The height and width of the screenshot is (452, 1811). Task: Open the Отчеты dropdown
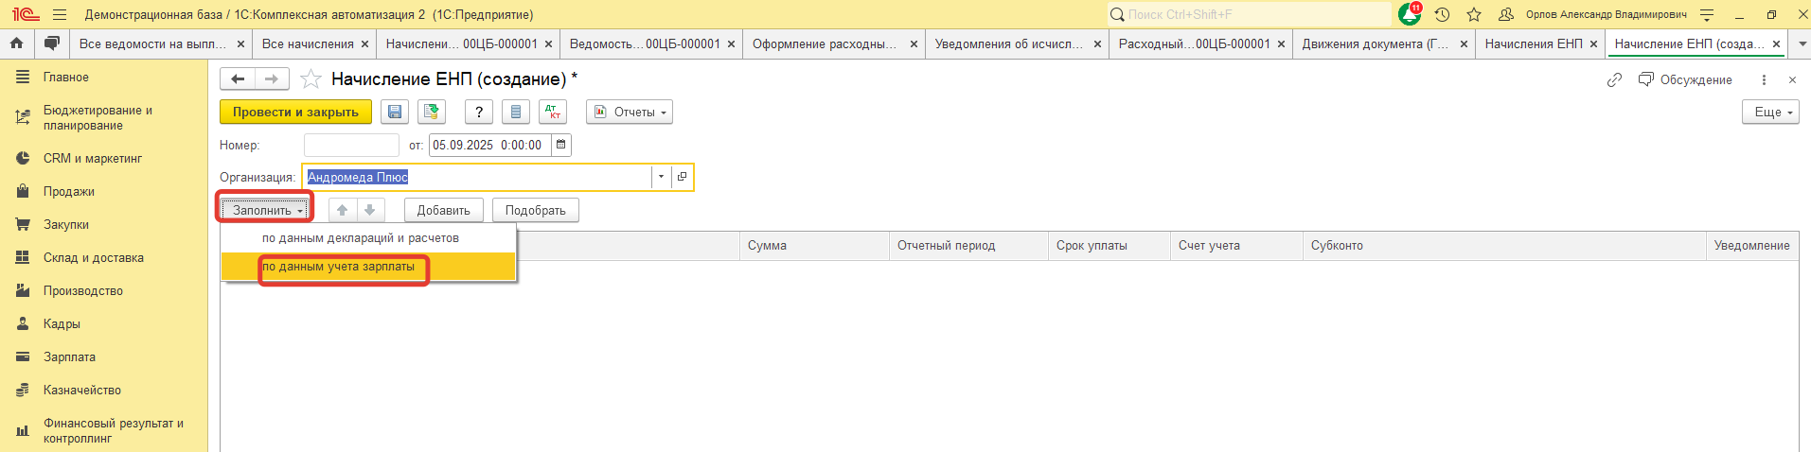click(630, 113)
